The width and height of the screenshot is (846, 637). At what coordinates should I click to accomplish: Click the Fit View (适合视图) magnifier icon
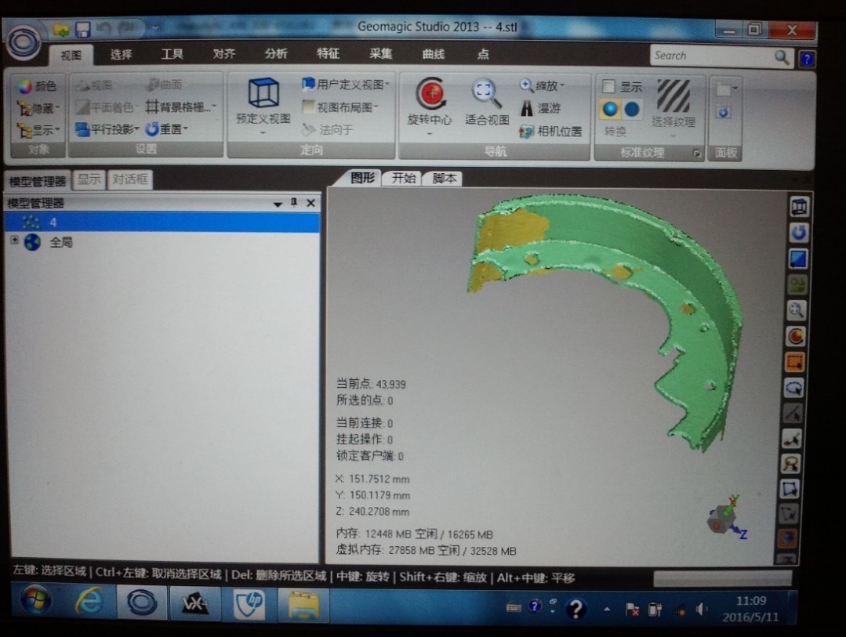point(487,95)
